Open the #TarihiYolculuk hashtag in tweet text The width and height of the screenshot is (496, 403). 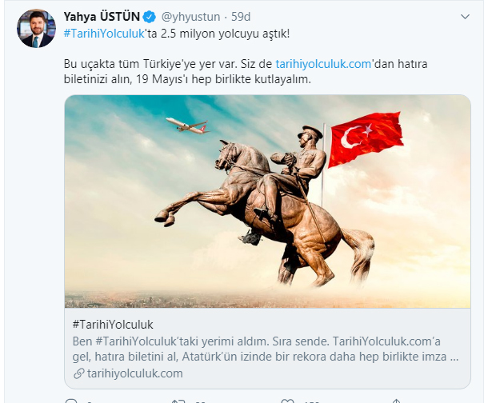(104, 34)
